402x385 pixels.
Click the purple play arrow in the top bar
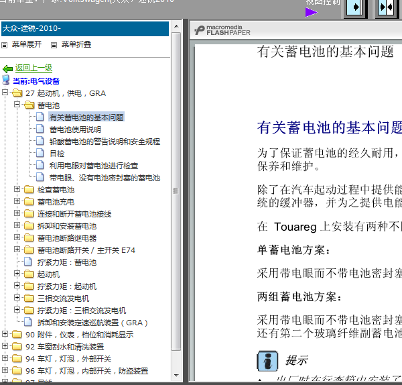pyautogui.click(x=312, y=12)
